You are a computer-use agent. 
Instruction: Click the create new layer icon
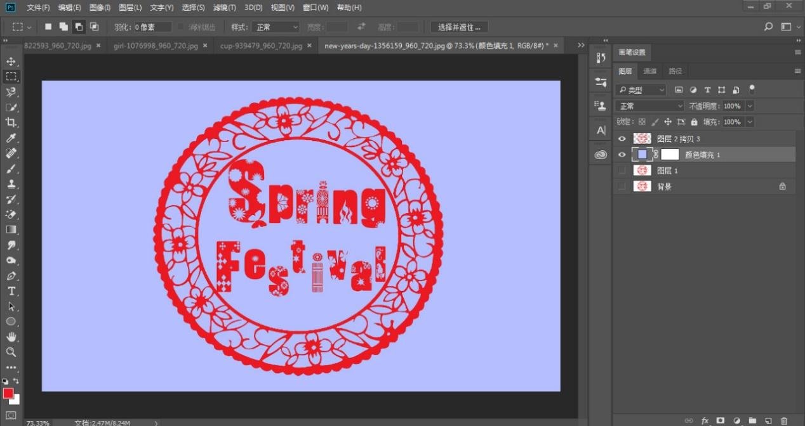(768, 420)
